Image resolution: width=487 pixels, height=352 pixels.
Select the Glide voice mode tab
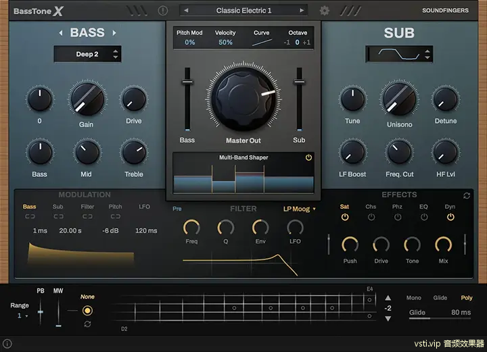[440, 298]
